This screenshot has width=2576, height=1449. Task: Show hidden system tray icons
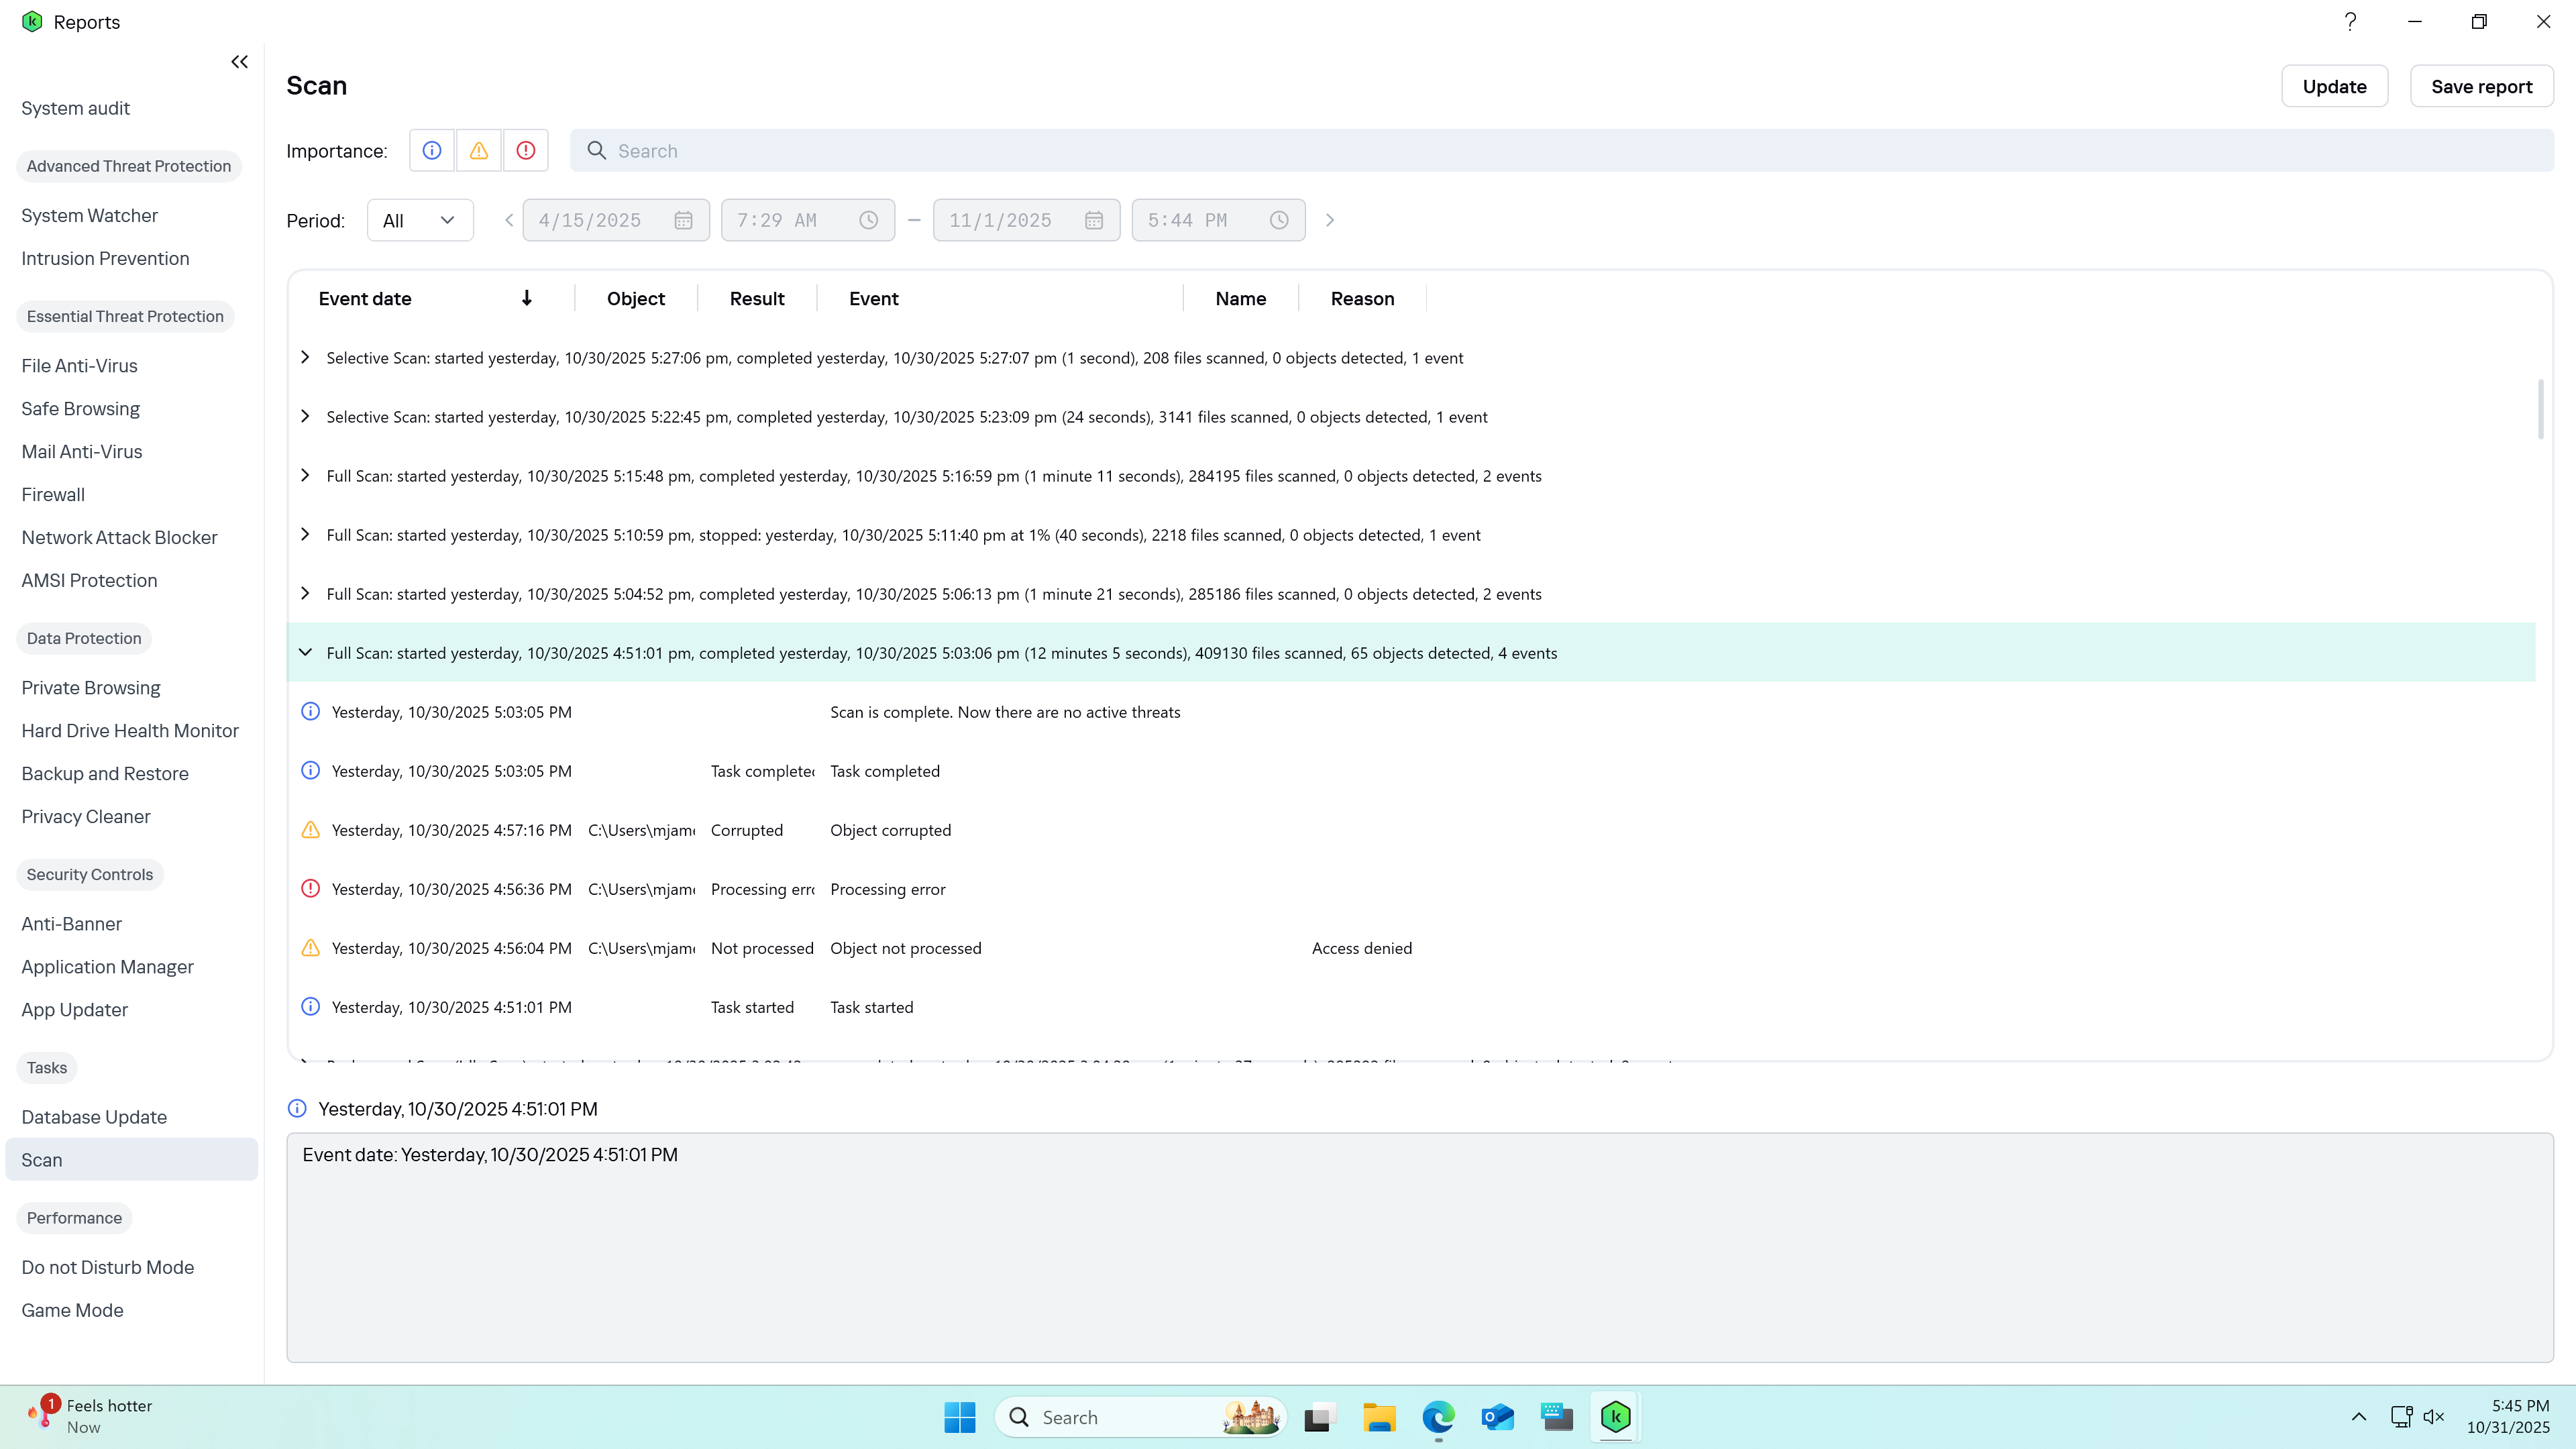point(2359,1417)
